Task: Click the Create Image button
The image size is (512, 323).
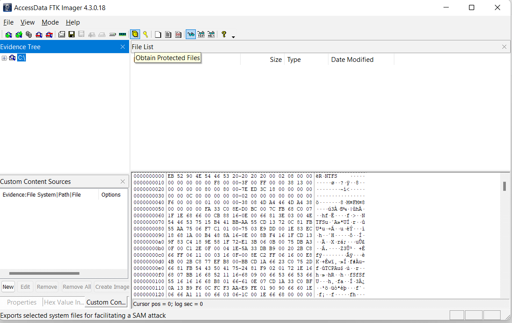Action: (x=112, y=287)
